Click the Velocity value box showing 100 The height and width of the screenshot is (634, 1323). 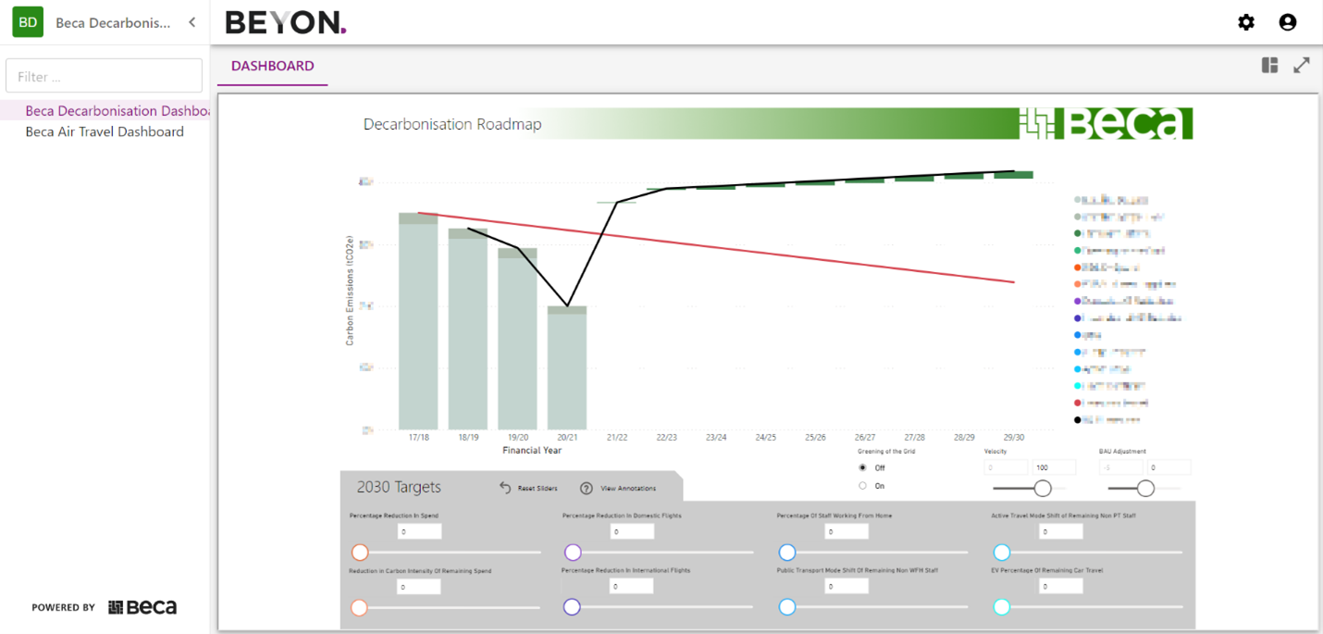[x=1054, y=467]
